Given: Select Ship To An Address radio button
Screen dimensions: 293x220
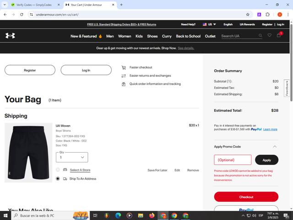Looking at the screenshot, I should point(58,179).
